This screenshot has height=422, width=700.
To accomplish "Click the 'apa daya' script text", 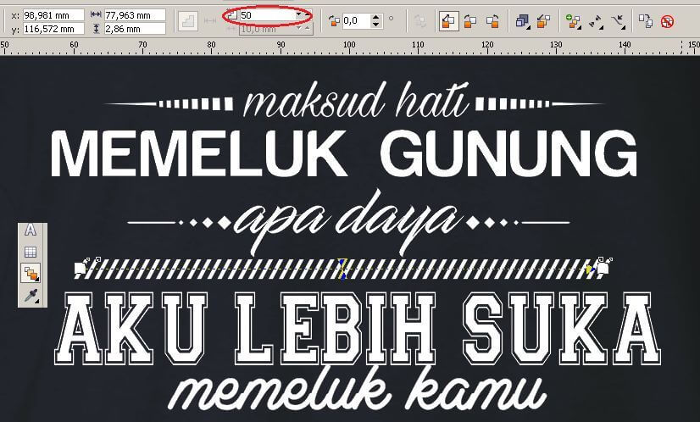I will pyautogui.click(x=348, y=222).
